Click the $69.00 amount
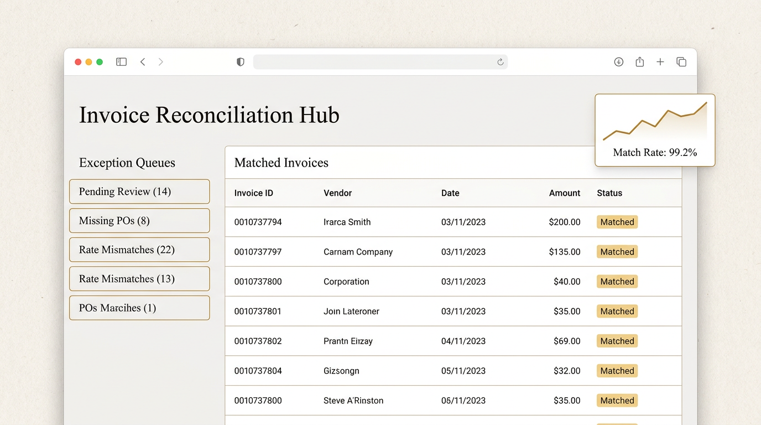 pyautogui.click(x=567, y=341)
